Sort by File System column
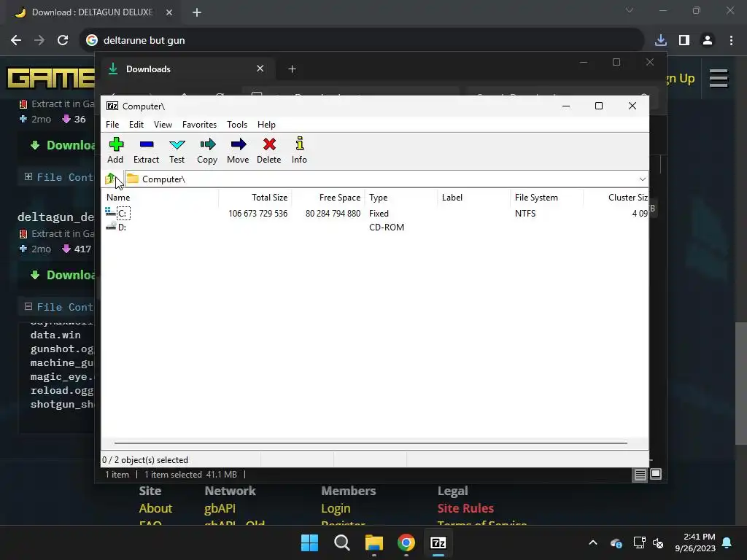The image size is (747, 560). click(547, 197)
